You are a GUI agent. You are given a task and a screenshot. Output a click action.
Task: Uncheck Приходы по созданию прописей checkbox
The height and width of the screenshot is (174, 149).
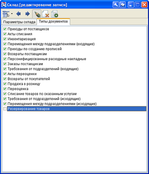tap(5, 49)
